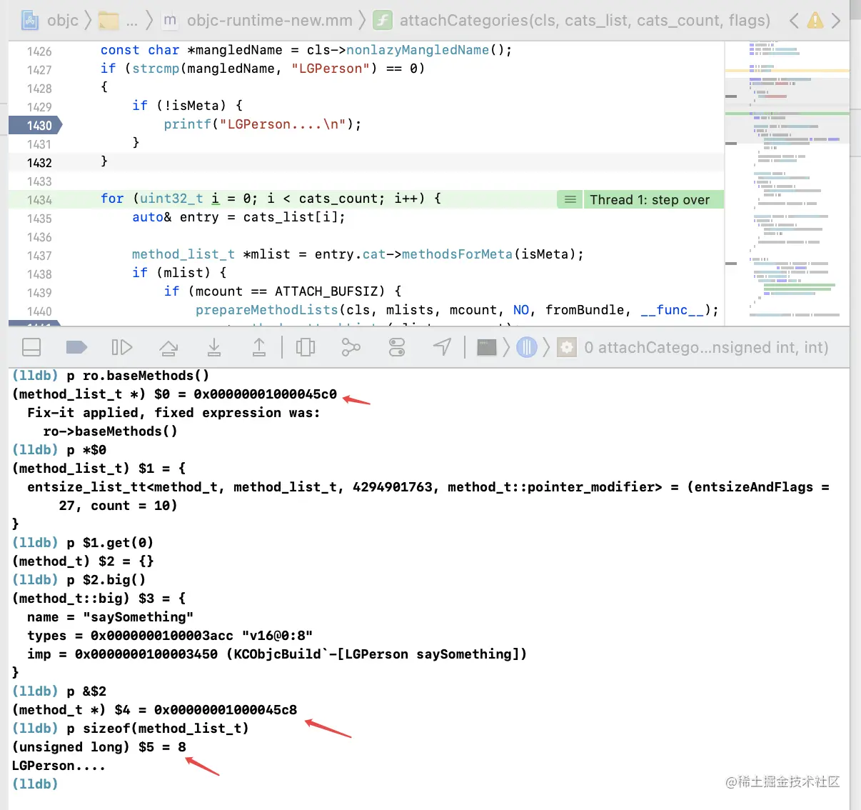Open Environment Overrides
The width and height of the screenshot is (861, 810).
[x=397, y=347]
